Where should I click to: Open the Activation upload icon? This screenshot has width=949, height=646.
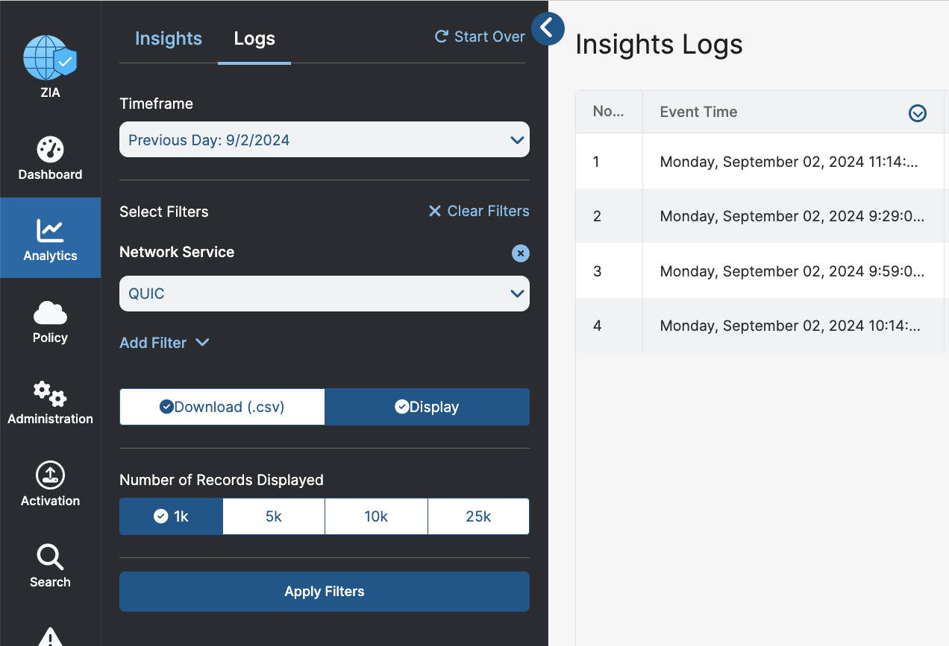[x=50, y=475]
